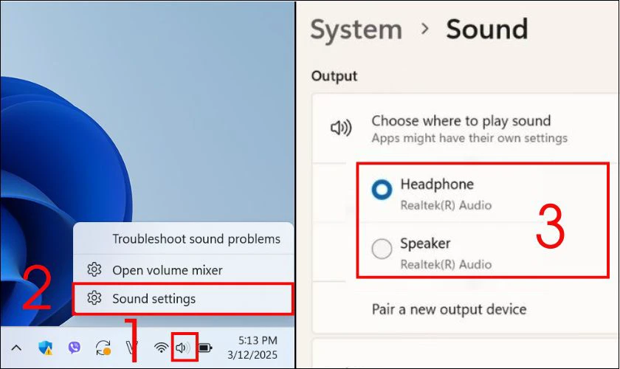Select the Speaker radio button

click(x=382, y=249)
